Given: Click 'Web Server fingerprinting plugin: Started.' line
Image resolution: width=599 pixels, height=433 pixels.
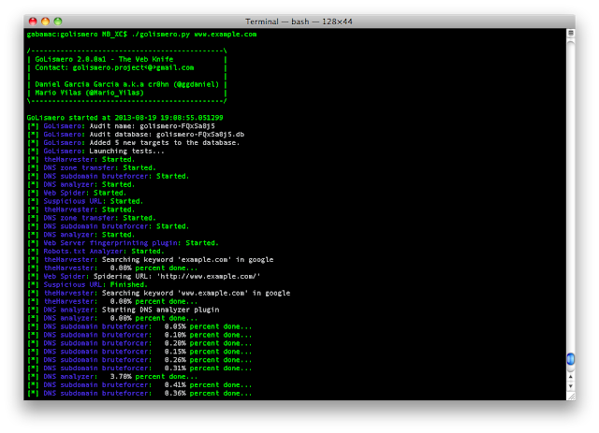Looking at the screenshot, I should coord(123,243).
